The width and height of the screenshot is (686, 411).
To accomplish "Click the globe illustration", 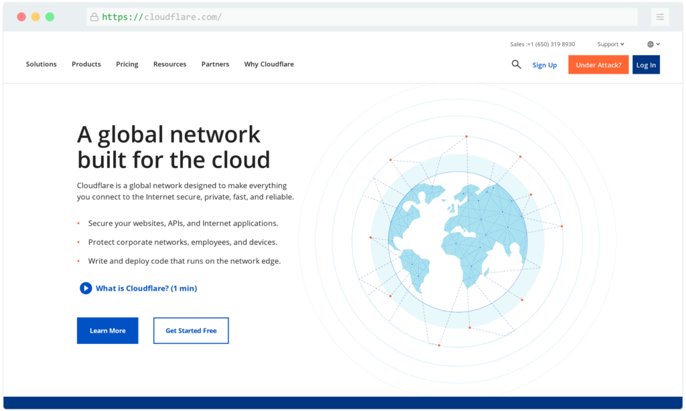I will pos(458,242).
